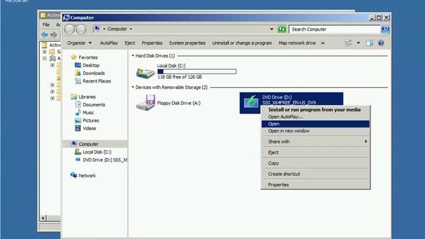Viewport: 425px width, 239px height.
Task: Choose Copy from the context menu
Action: pos(315,163)
